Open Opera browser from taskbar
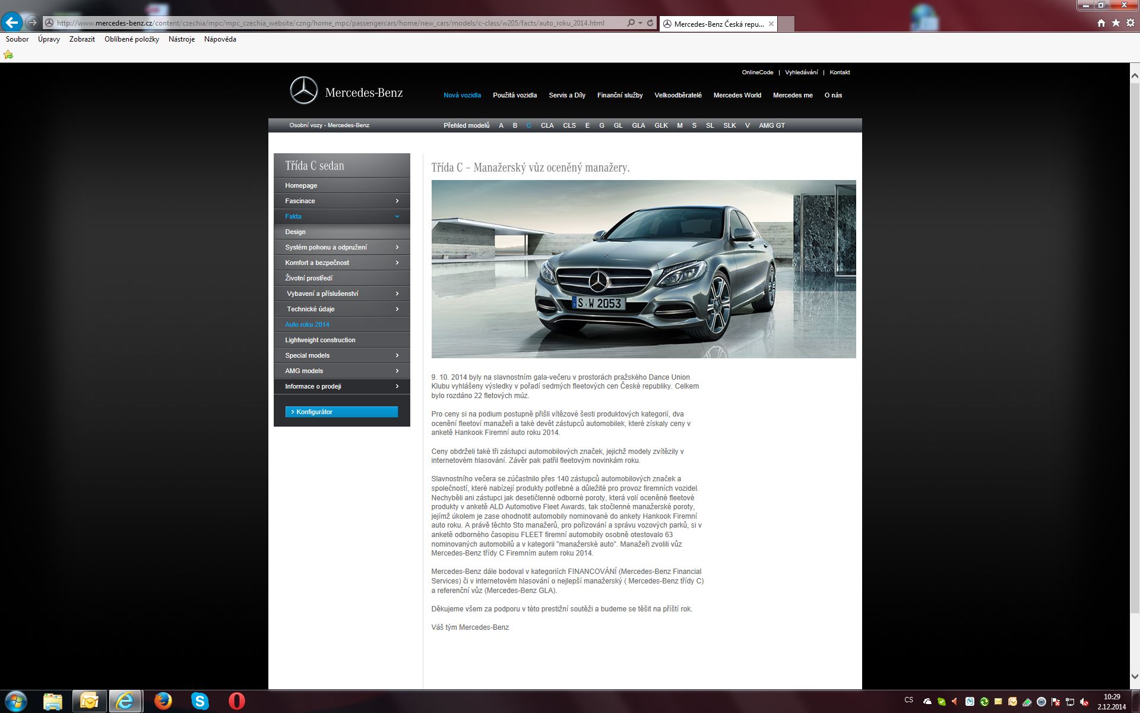This screenshot has width=1140, height=713. click(236, 702)
